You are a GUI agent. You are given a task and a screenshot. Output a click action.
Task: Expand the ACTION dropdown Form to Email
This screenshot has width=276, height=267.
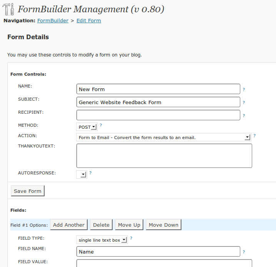pyautogui.click(x=164, y=137)
